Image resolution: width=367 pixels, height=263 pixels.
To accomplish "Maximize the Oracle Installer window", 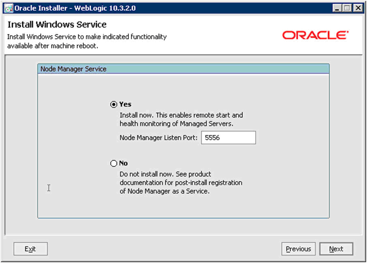I will [347, 8].
